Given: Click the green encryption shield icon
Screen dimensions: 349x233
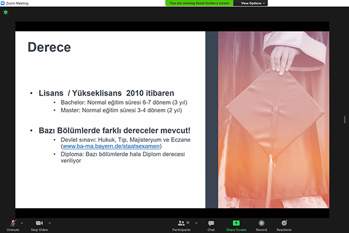Looking at the screenshot, I should tap(6, 12).
